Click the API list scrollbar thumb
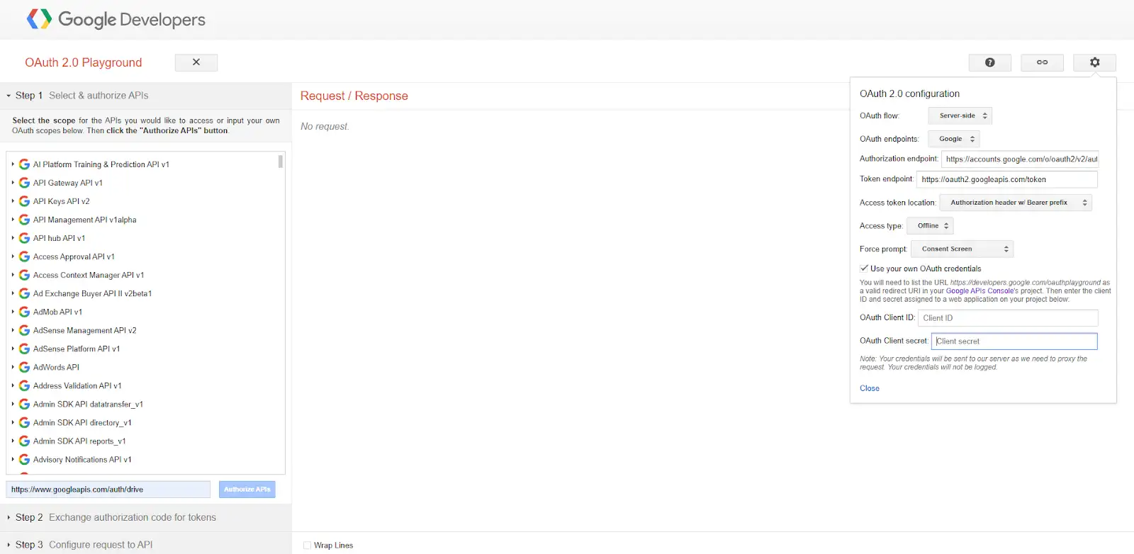1134x554 pixels. 281,162
